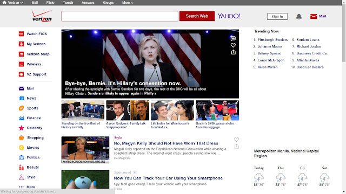
Task: Click 'Sanders unlikely to appear again' link
Action: 122,93
